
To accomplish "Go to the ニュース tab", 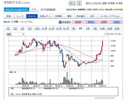I will tap(20, 16).
